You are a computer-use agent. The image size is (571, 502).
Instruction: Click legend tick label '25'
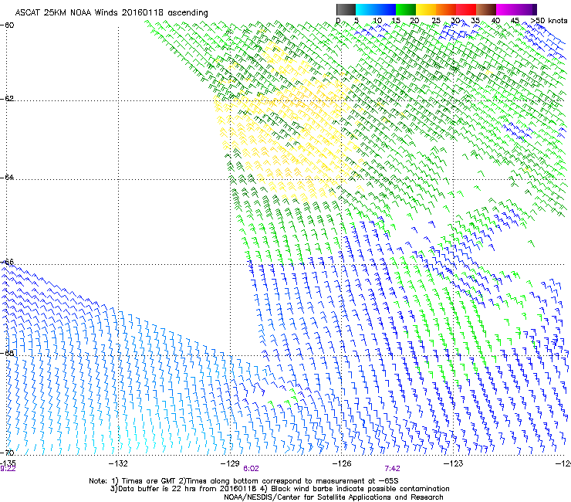[435, 21]
